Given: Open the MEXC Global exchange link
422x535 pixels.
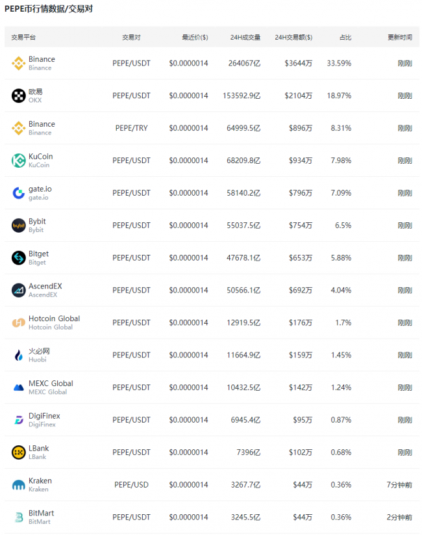Looking at the screenshot, I should (51, 384).
